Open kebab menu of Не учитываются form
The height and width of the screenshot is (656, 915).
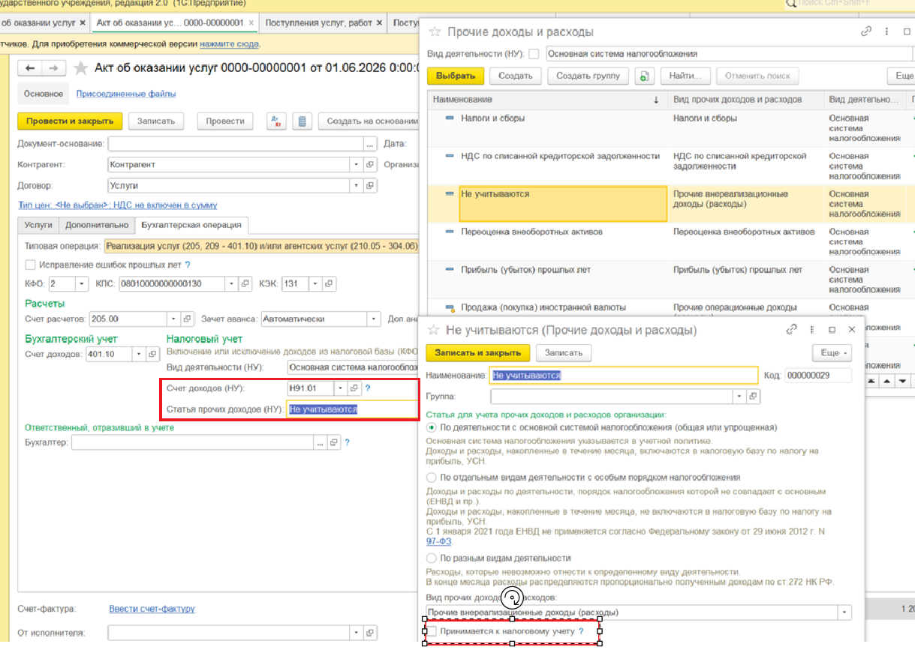(811, 330)
